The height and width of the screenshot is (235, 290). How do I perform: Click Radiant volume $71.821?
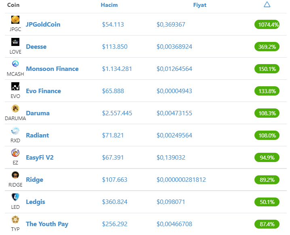point(113,135)
